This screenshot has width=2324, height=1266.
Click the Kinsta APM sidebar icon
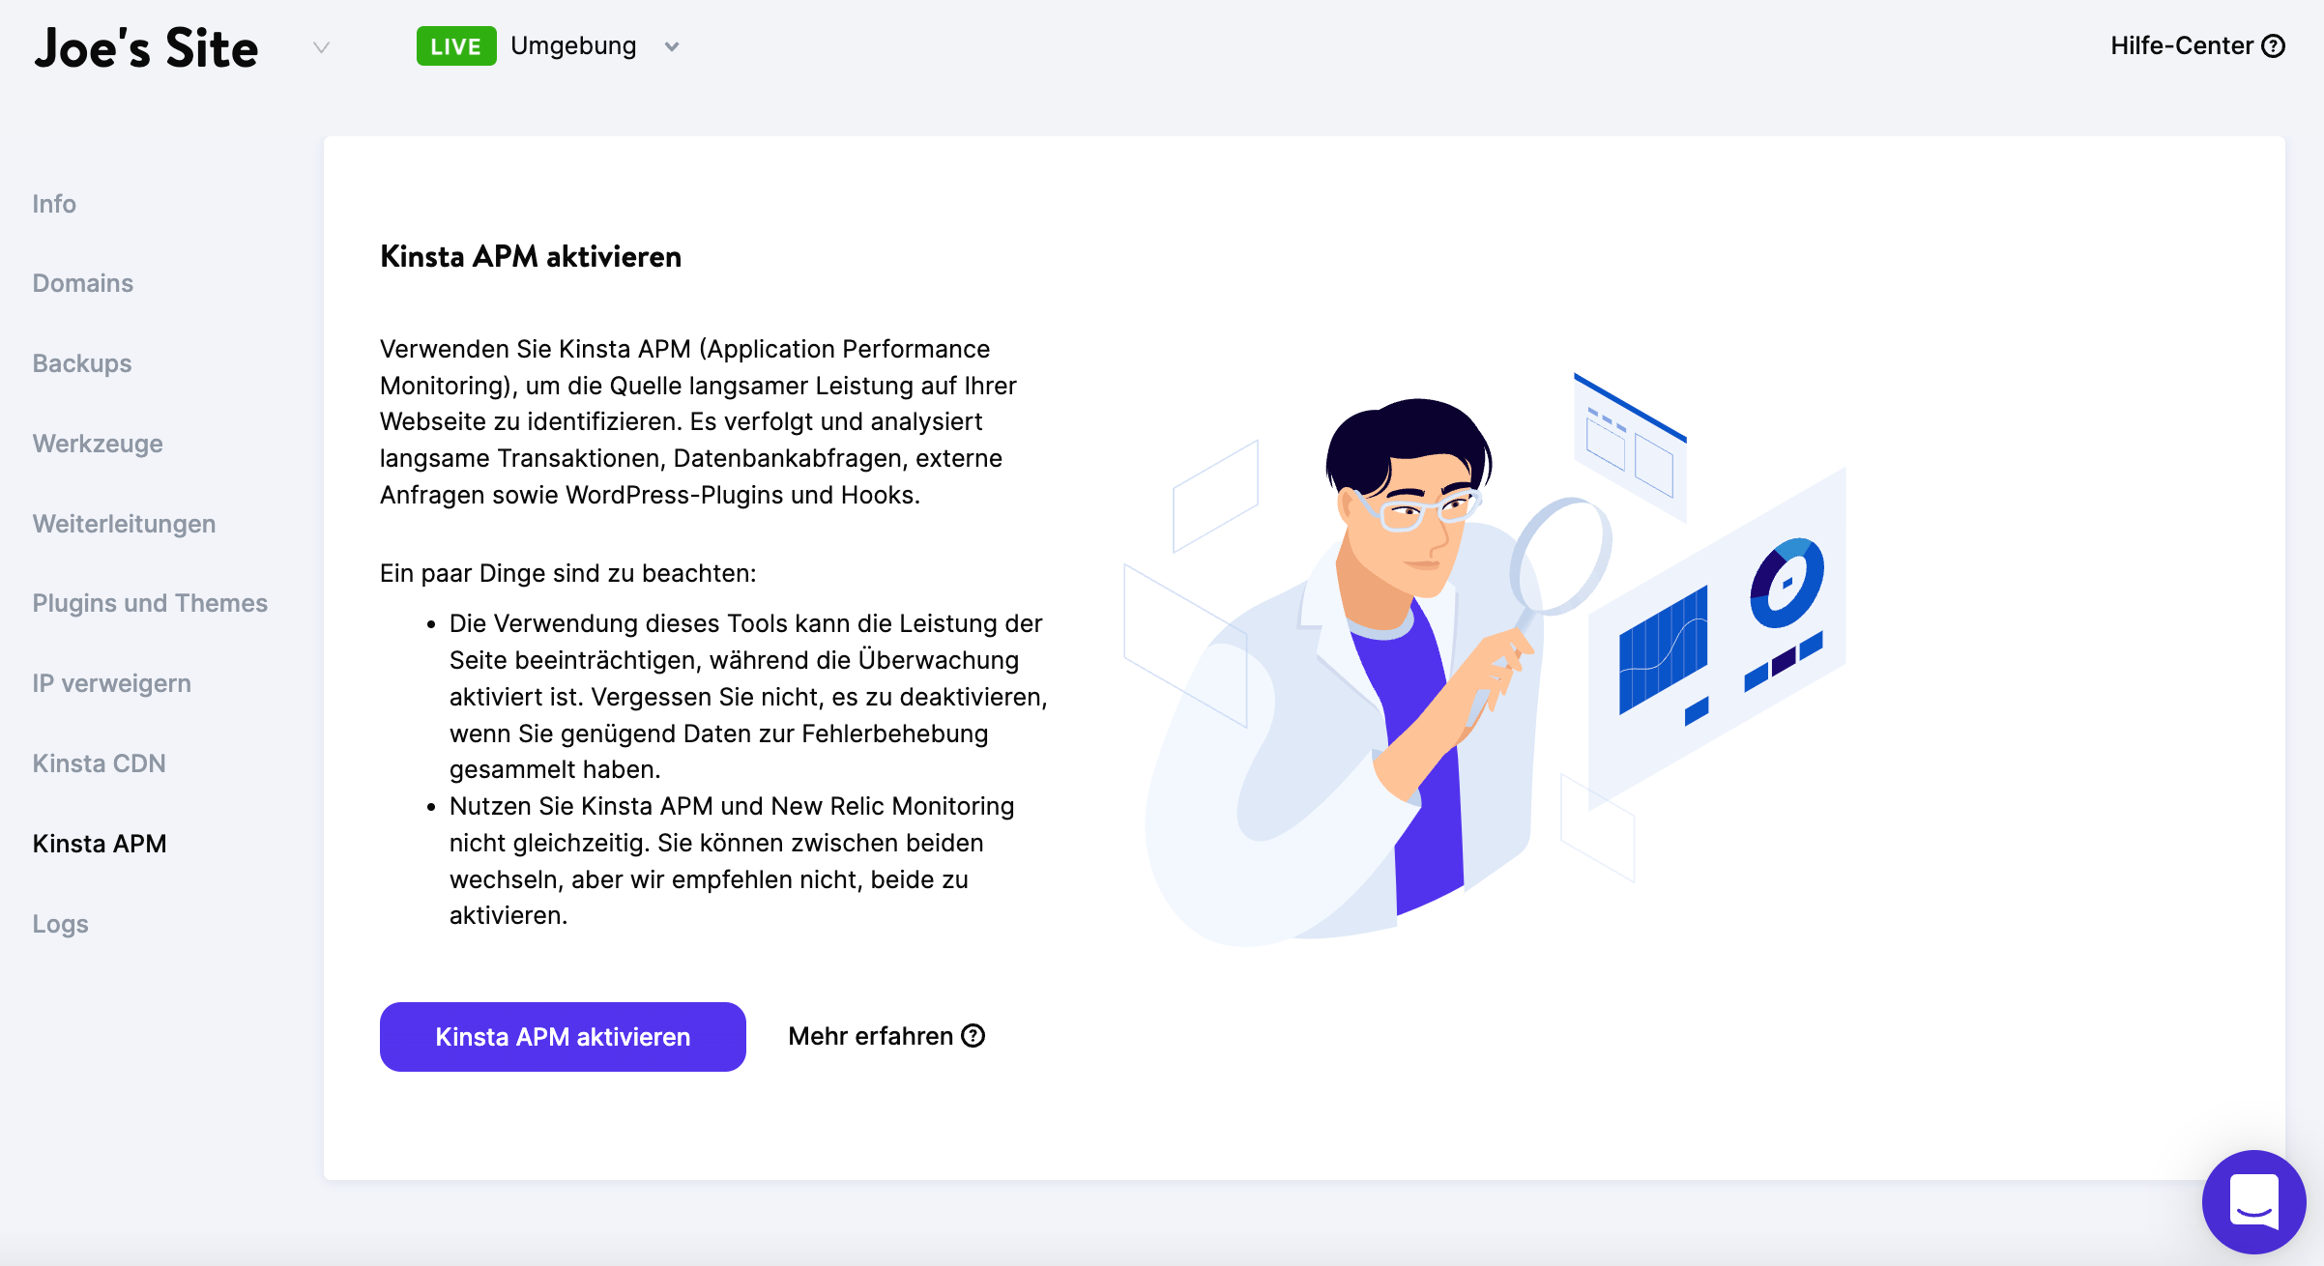(99, 842)
